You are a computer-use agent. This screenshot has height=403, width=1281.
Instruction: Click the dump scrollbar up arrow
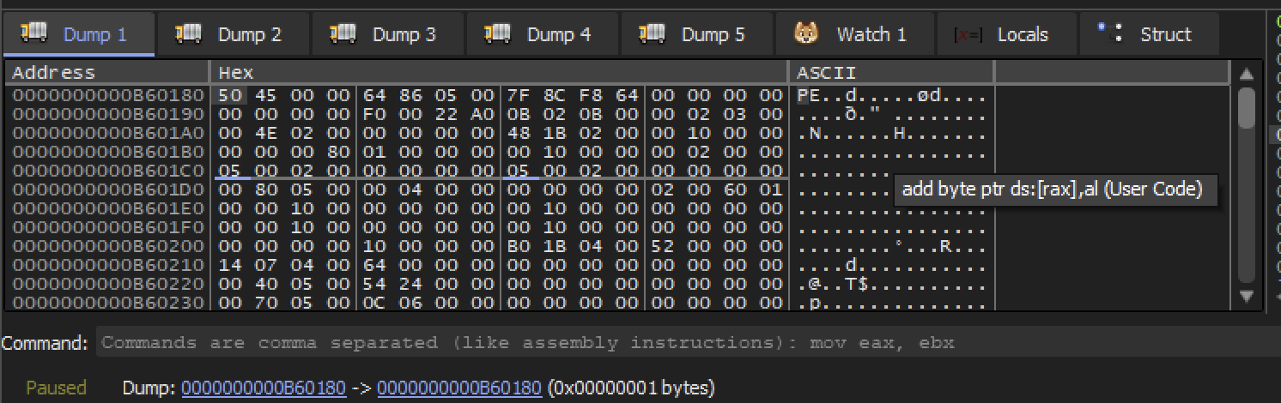point(1248,75)
